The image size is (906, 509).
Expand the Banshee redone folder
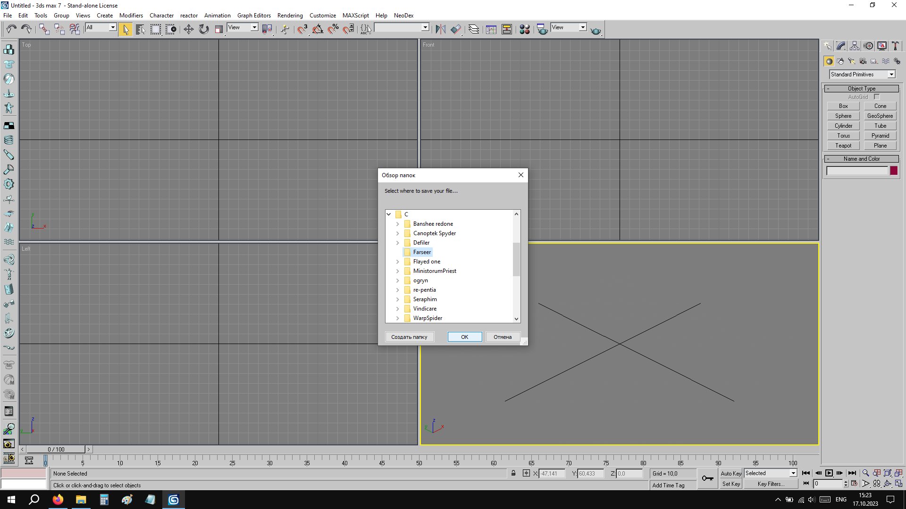397,224
